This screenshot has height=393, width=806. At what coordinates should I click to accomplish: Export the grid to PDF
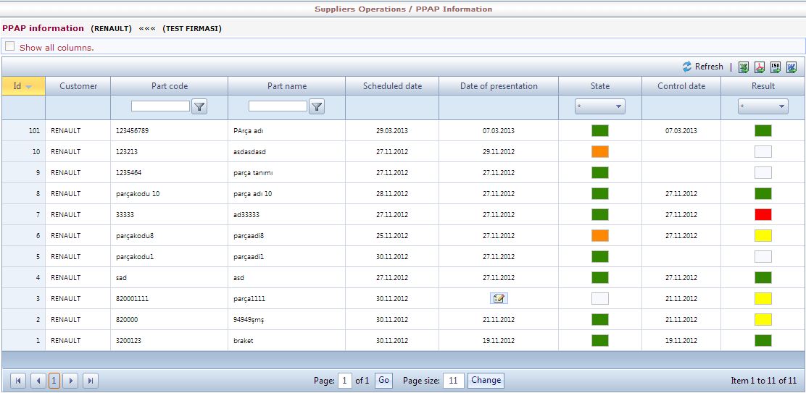pyautogui.click(x=759, y=67)
